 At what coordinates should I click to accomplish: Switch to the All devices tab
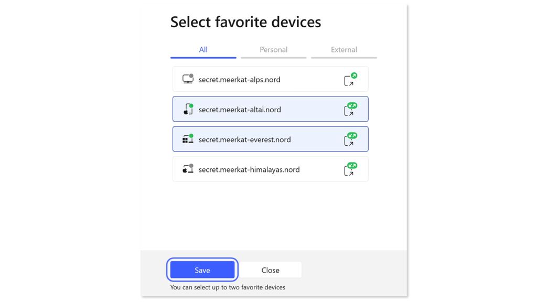(203, 50)
